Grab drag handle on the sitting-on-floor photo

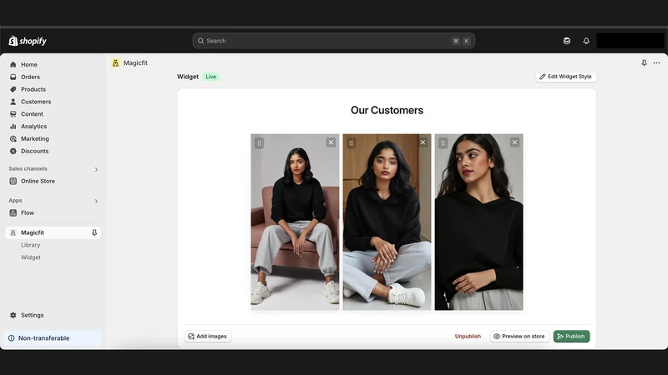point(351,142)
